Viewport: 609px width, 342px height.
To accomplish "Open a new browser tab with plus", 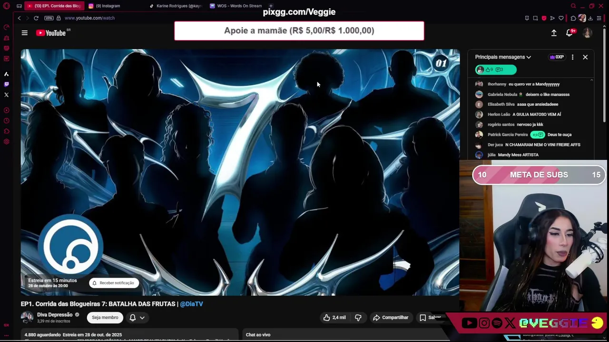I will click(x=271, y=6).
